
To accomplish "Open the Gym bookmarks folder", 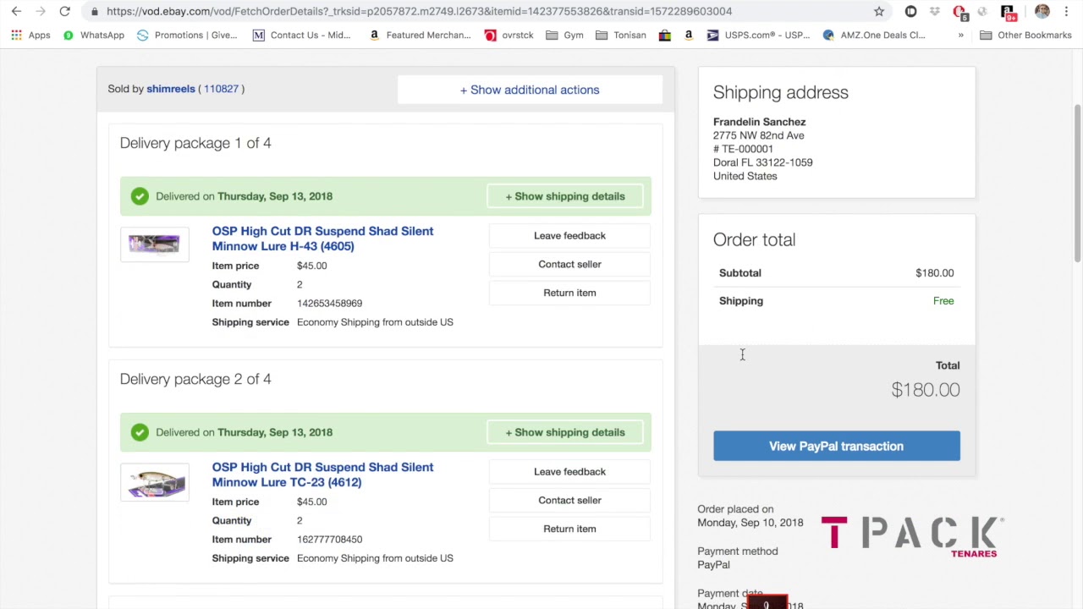I will tap(565, 35).
